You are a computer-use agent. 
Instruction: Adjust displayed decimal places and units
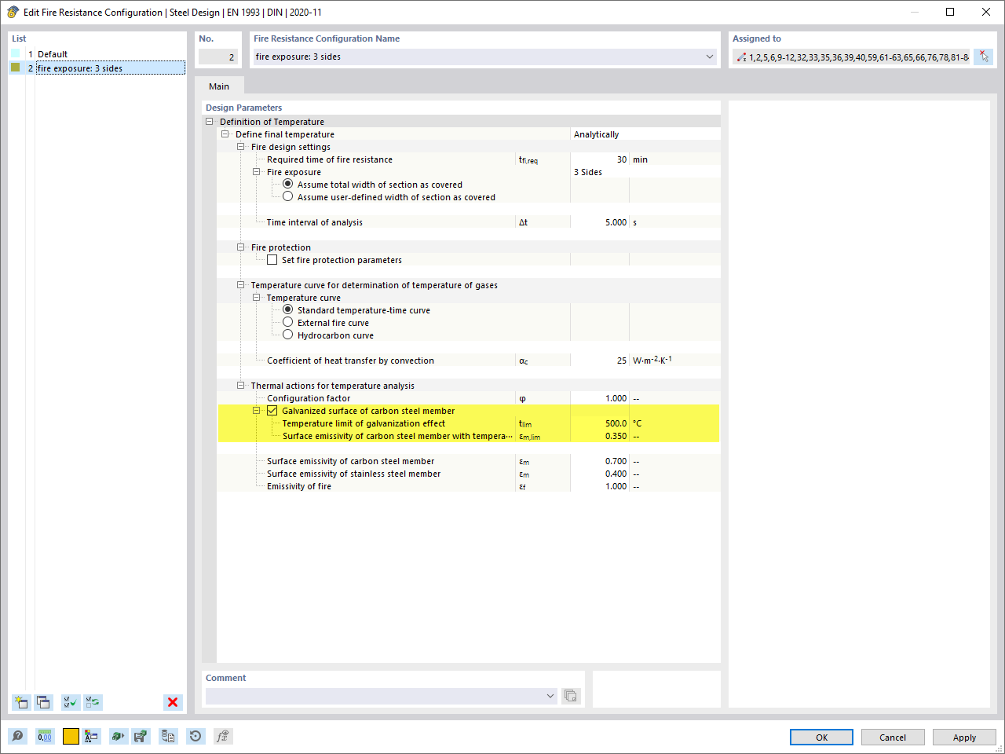tap(45, 736)
